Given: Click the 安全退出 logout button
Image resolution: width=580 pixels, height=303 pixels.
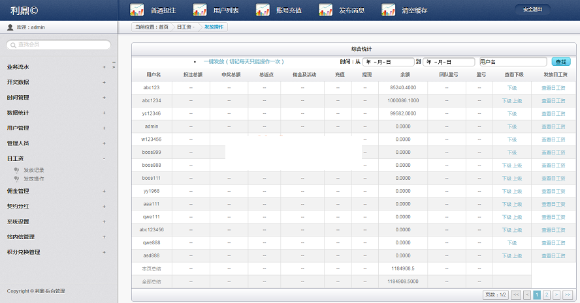Looking at the screenshot, I should pos(532,10).
